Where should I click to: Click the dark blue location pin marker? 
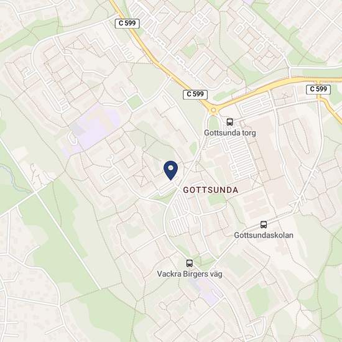tap(170, 170)
